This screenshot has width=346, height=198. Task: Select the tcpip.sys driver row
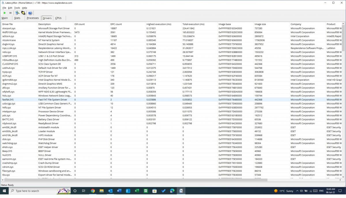coord(172,72)
